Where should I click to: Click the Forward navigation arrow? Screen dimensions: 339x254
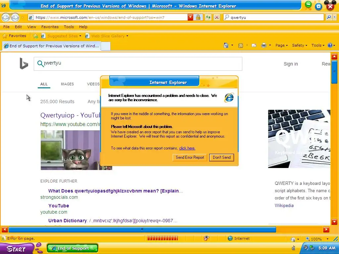tap(15, 17)
